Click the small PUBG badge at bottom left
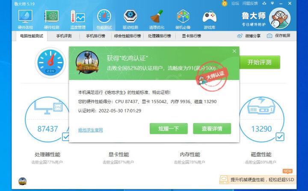The image size is (308, 191). pos(22,181)
